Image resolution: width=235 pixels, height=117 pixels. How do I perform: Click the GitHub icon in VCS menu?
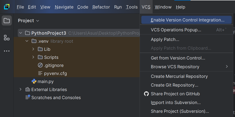coord(146,94)
